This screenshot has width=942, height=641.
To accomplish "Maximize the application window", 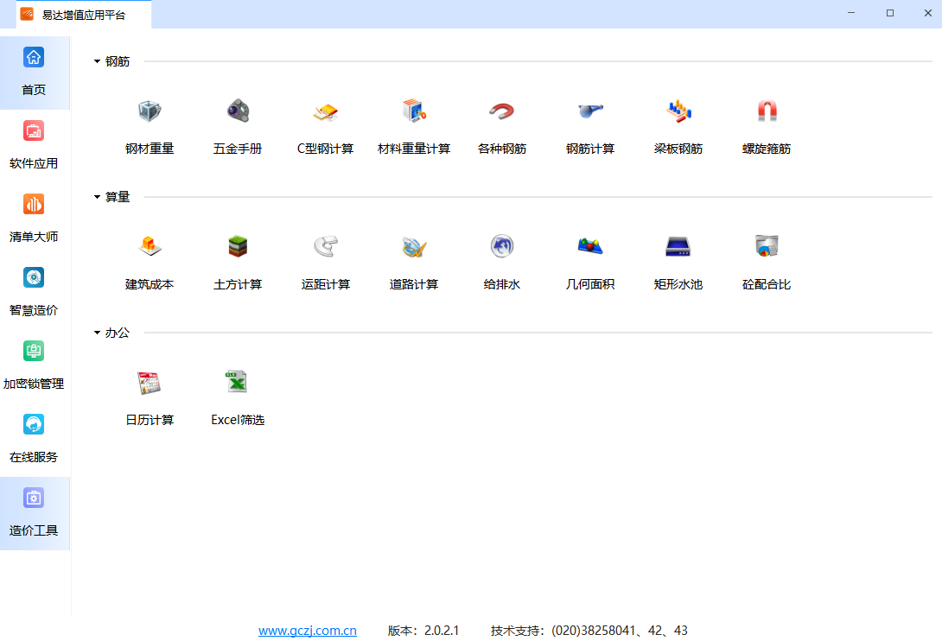I will 890,13.
